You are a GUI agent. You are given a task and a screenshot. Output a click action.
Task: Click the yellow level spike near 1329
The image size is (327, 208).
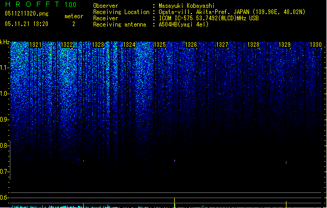pyautogui.click(x=286, y=204)
